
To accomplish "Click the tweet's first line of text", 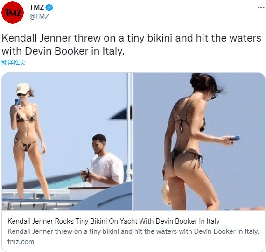I will 132,38.
